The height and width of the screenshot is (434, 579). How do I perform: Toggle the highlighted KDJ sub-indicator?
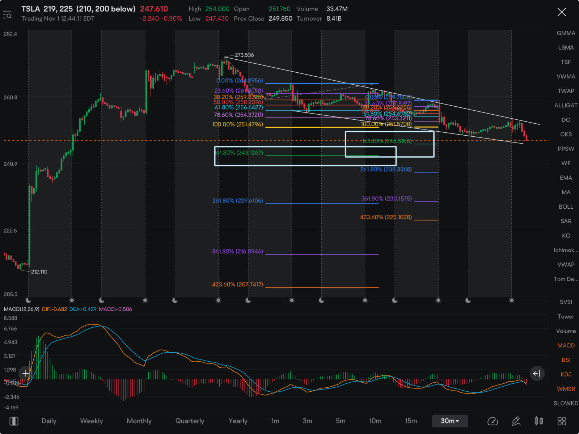pyautogui.click(x=566, y=375)
